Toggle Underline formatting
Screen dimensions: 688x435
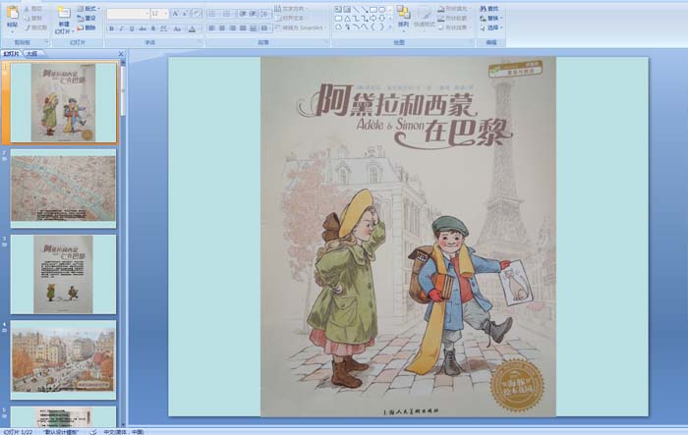pos(132,28)
